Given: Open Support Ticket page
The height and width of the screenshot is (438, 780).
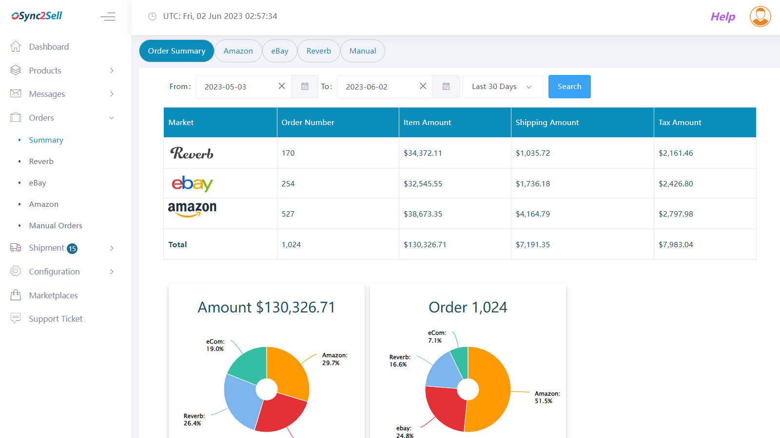Looking at the screenshot, I should tap(56, 319).
